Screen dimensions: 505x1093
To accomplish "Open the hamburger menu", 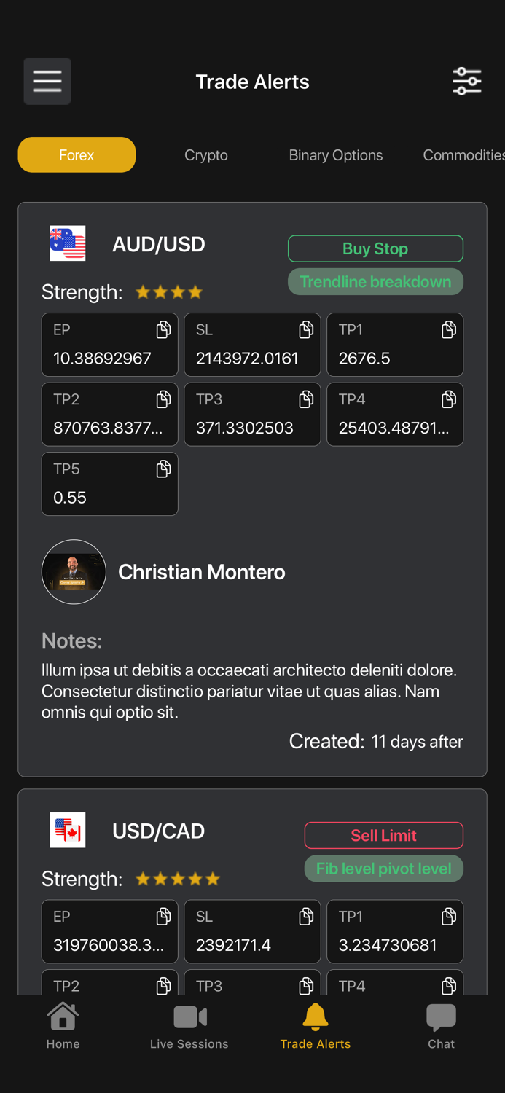I will [x=47, y=81].
